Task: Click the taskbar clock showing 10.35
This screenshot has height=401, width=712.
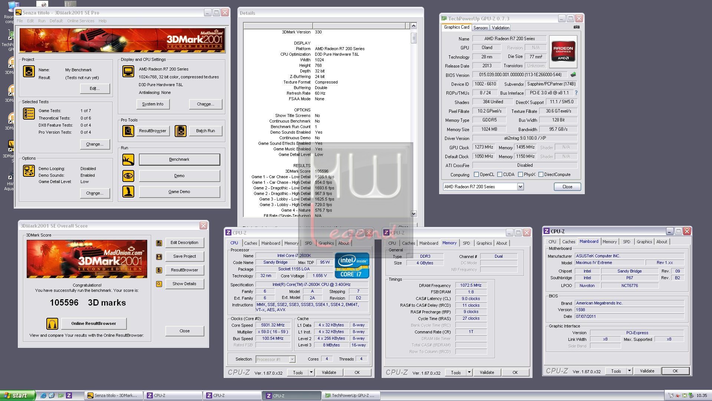Action: (702, 395)
